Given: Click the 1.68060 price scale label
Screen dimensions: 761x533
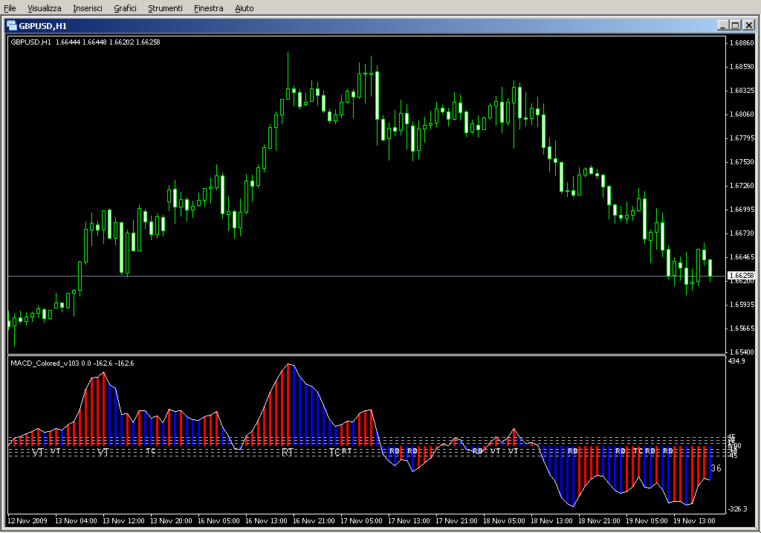Looking at the screenshot, I should (742, 114).
